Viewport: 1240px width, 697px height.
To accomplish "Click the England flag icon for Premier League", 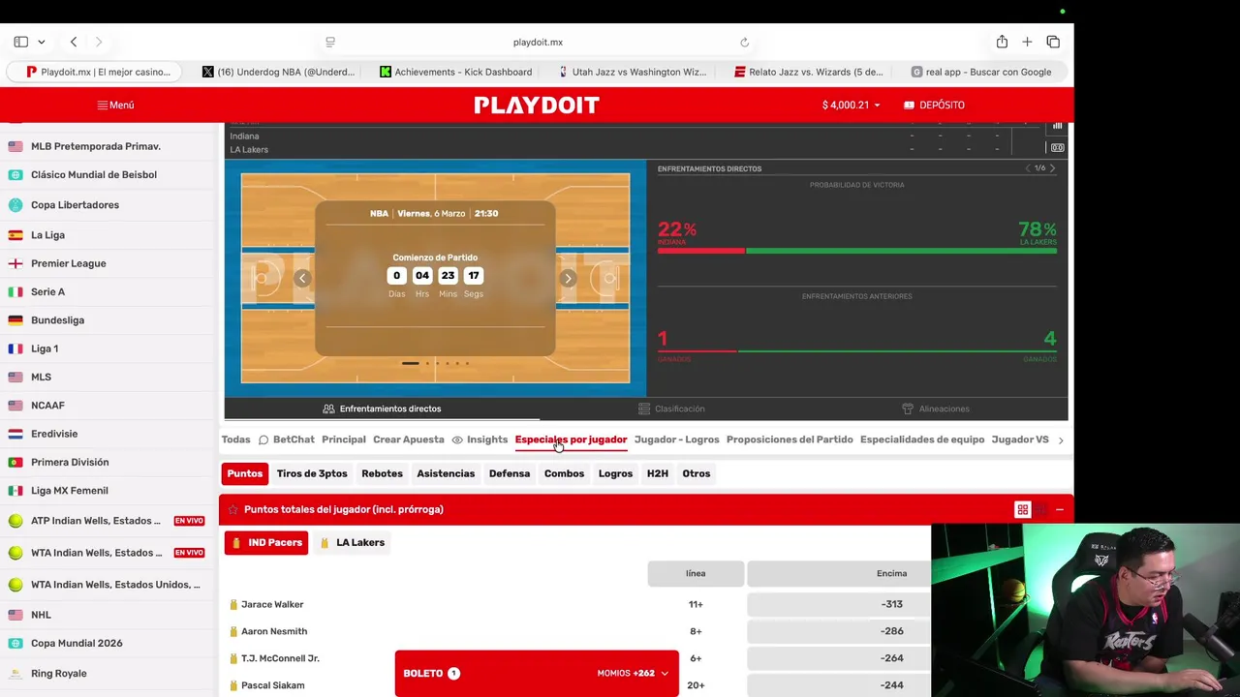I will coord(15,263).
